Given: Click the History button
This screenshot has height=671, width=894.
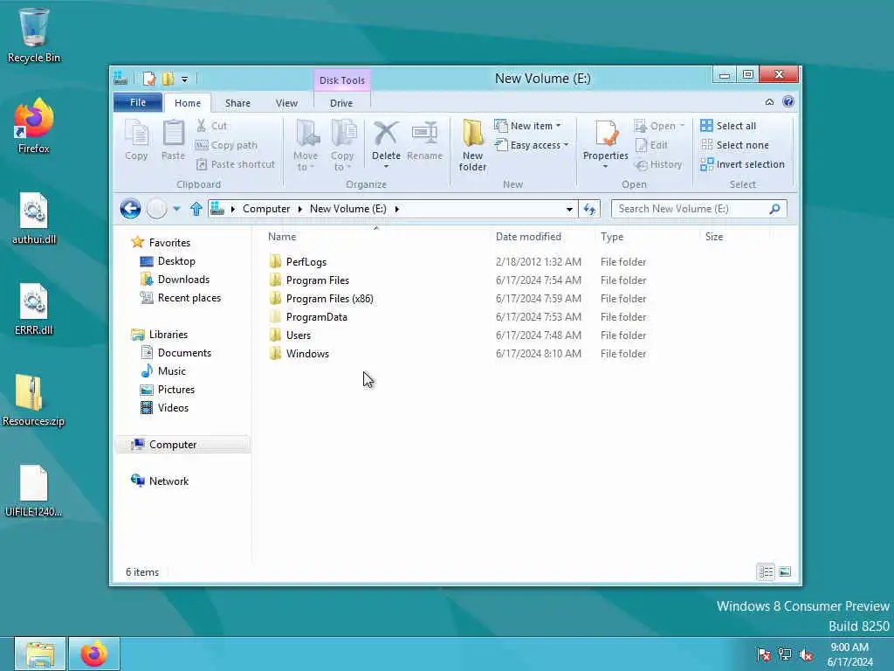Looking at the screenshot, I should 658,164.
